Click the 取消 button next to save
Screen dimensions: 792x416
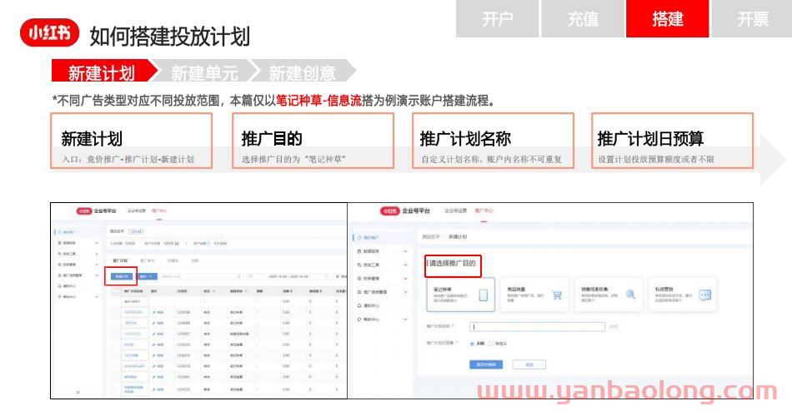(529, 364)
